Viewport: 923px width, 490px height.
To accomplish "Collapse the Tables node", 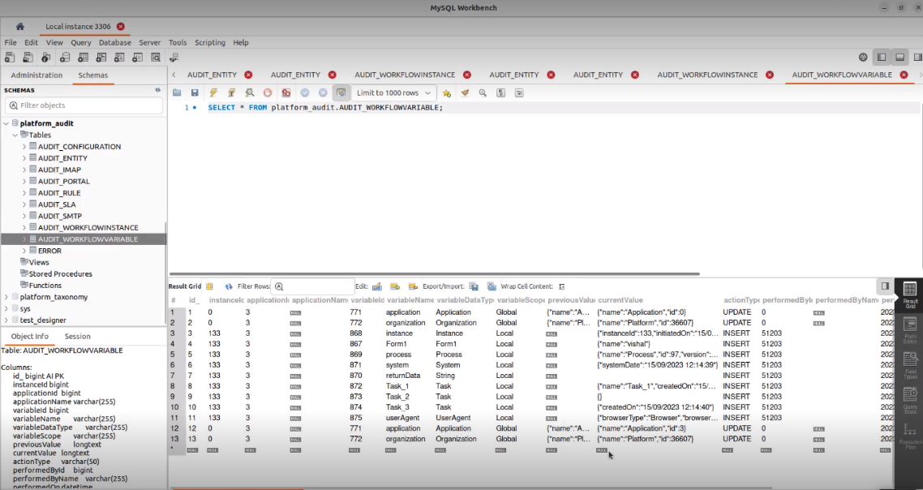I will click(x=15, y=135).
